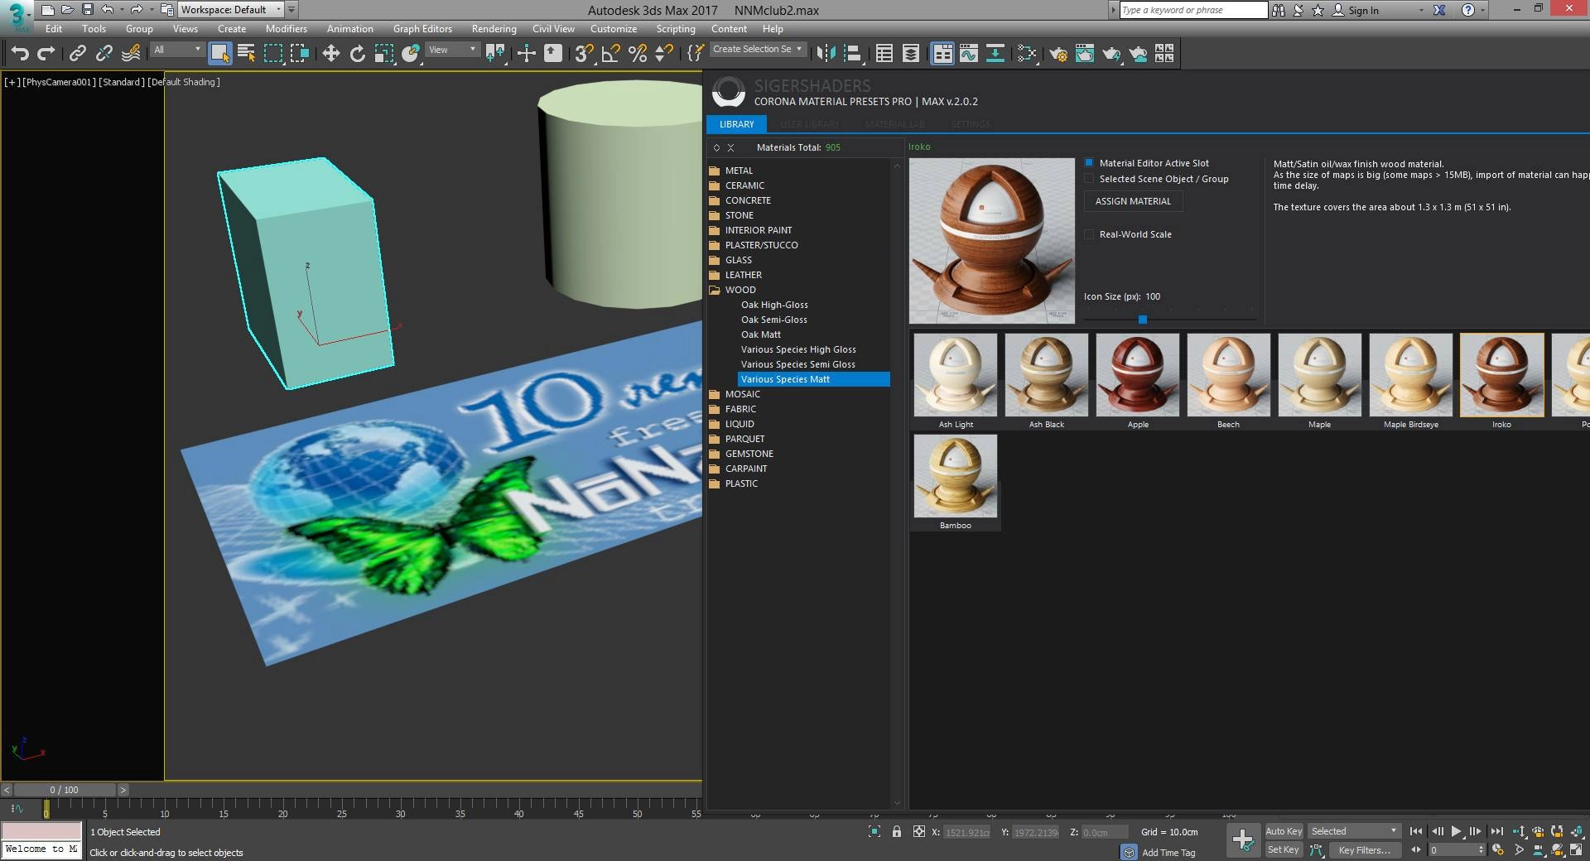Click Add Time Tag
This screenshot has height=861, width=1590.
[1168, 853]
